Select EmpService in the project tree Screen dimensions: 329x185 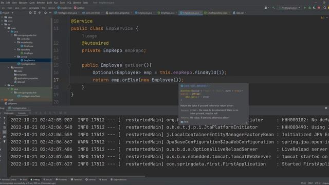tap(28, 61)
